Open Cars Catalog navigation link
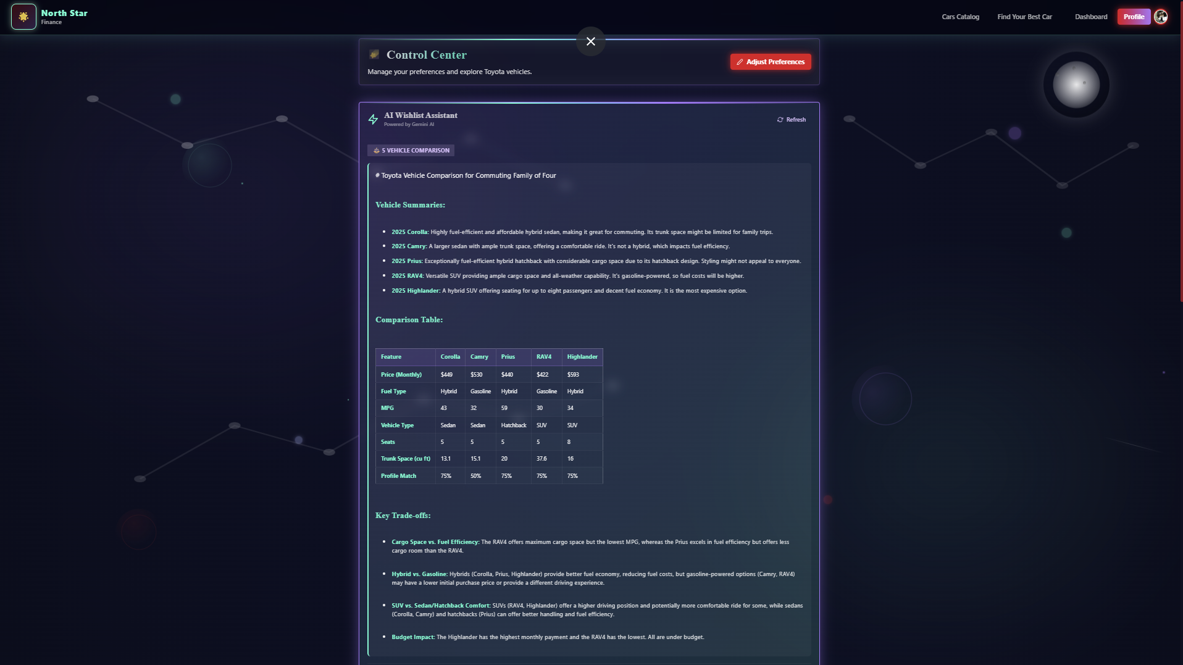1183x665 pixels. [960, 17]
